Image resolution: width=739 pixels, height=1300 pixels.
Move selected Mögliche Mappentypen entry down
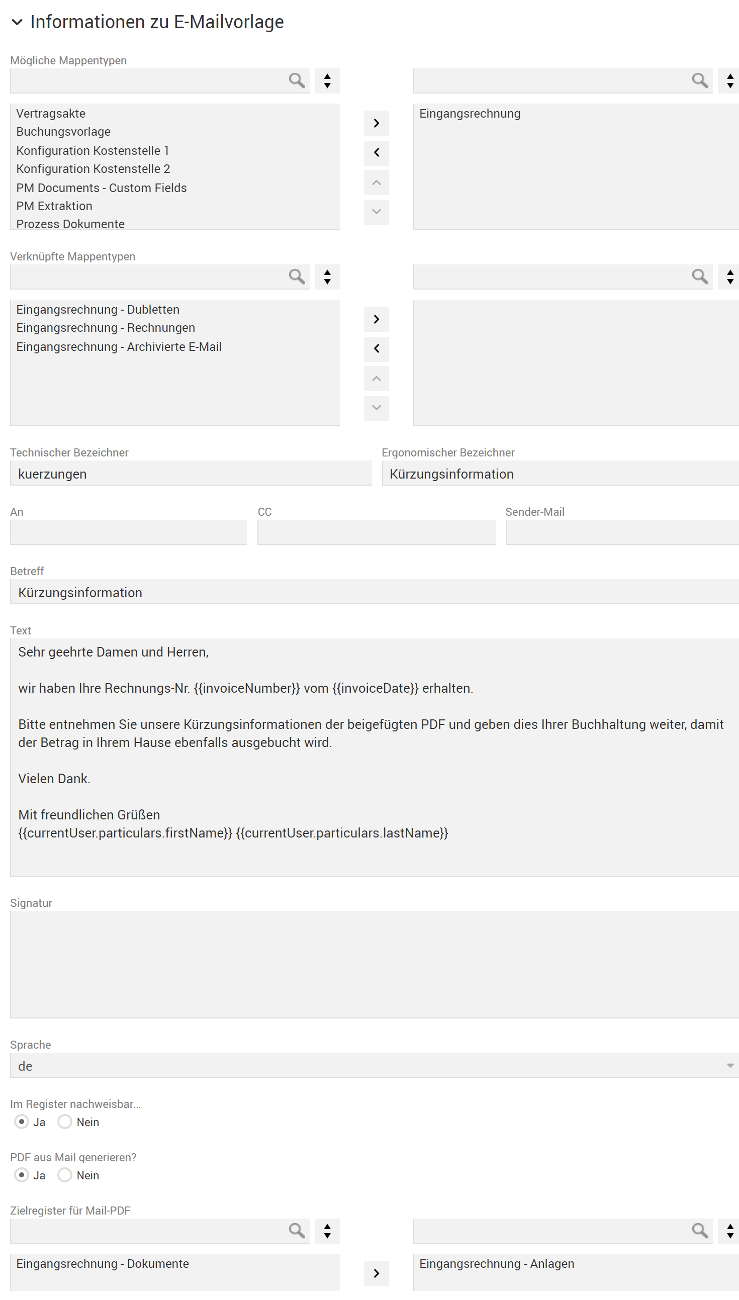377,212
